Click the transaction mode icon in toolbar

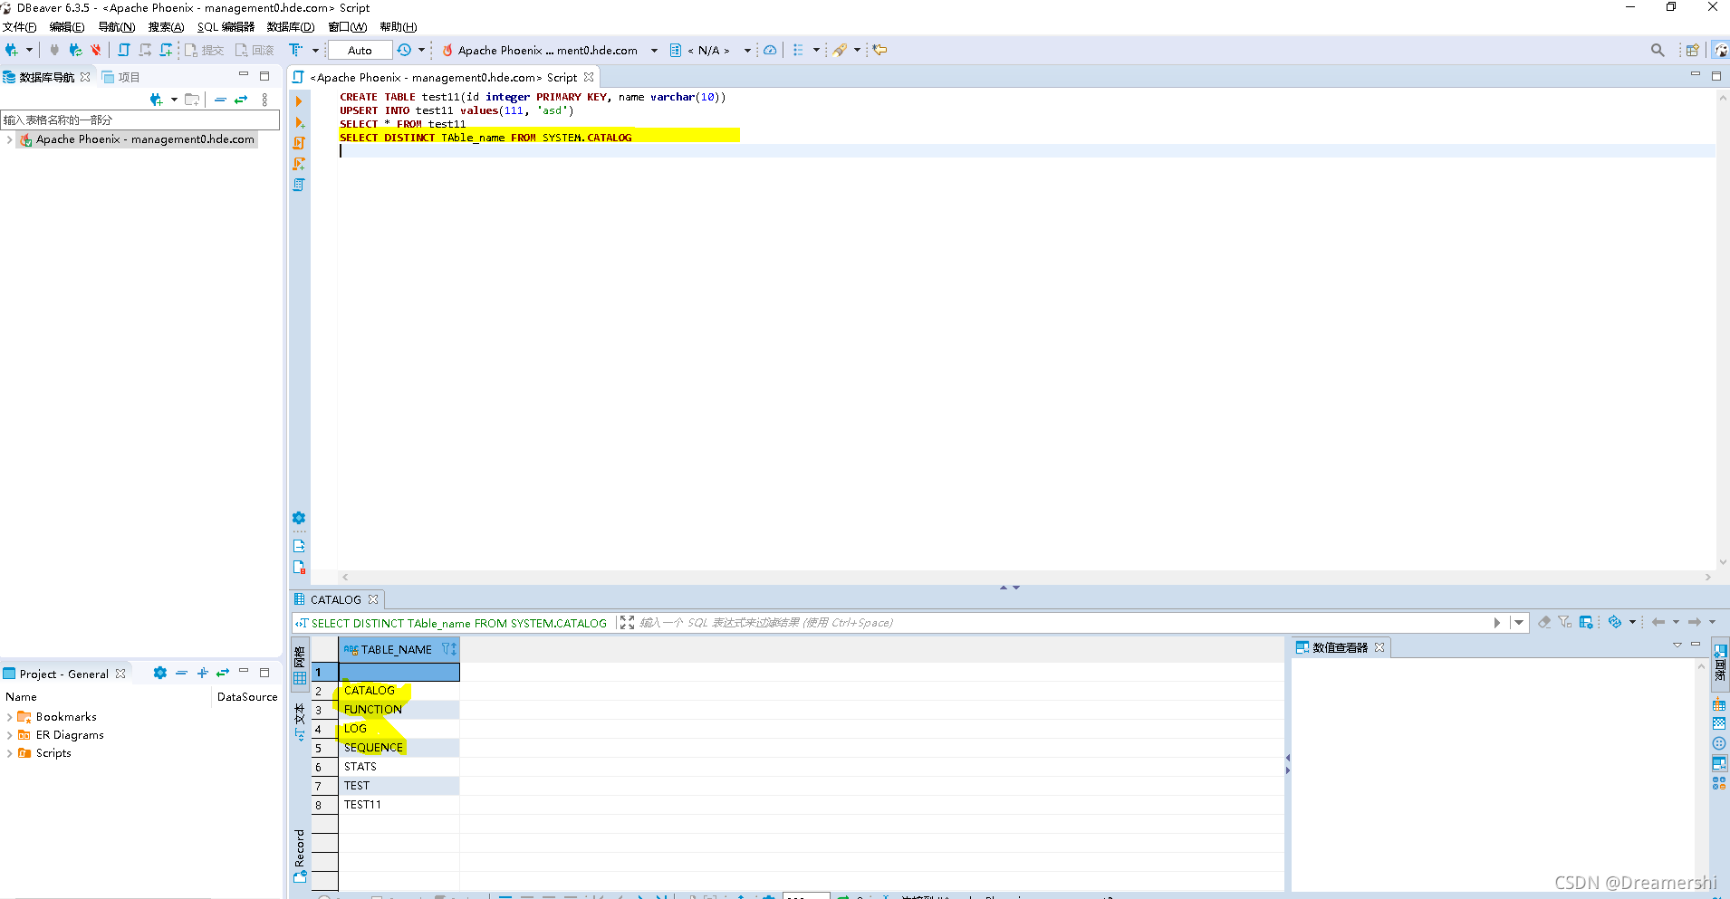296,50
